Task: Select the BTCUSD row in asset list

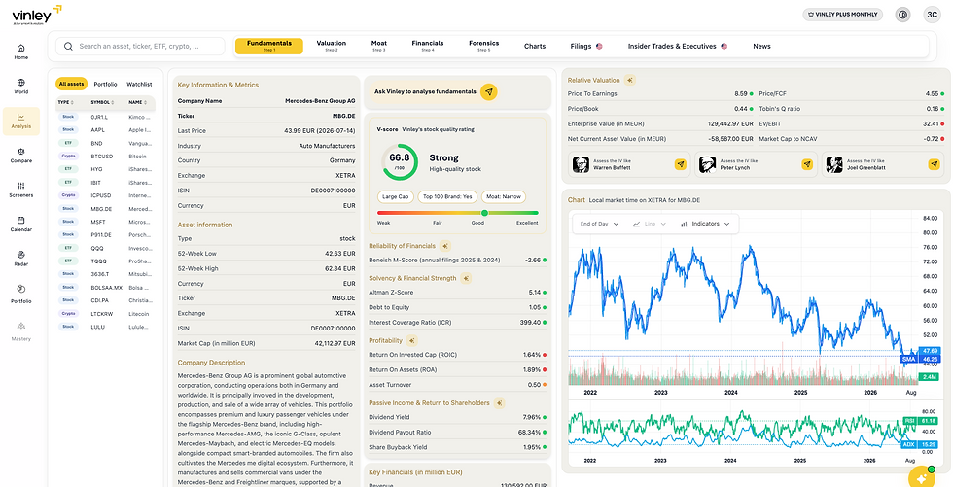Action: pos(105,157)
